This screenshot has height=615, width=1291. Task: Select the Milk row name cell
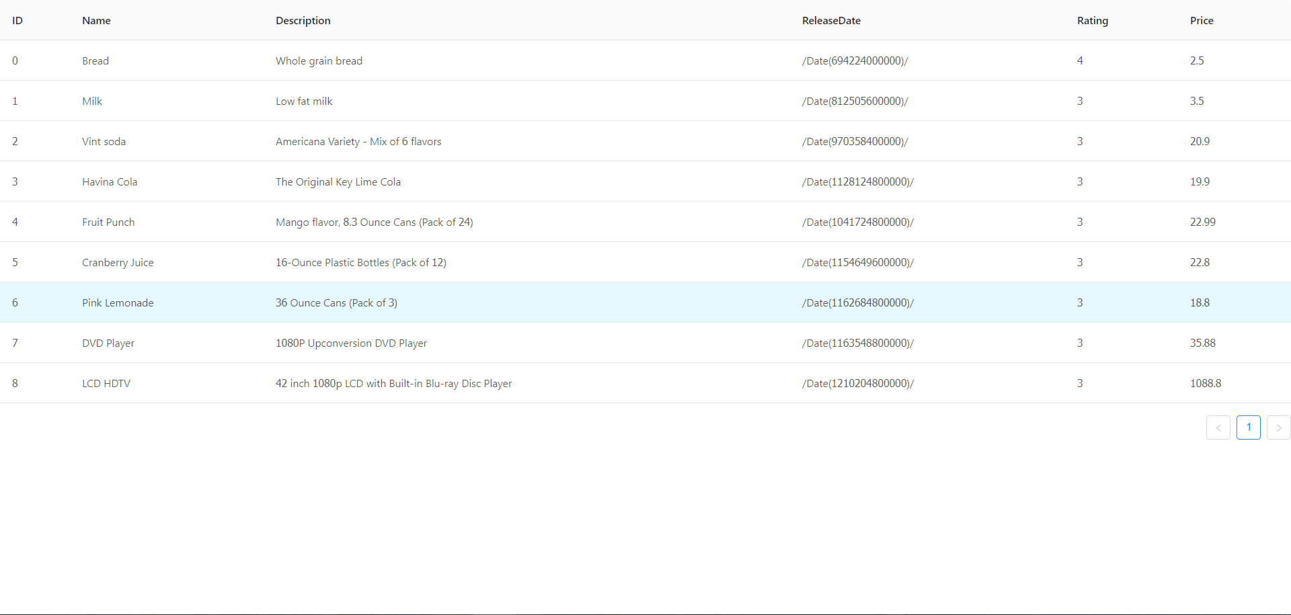pos(92,101)
